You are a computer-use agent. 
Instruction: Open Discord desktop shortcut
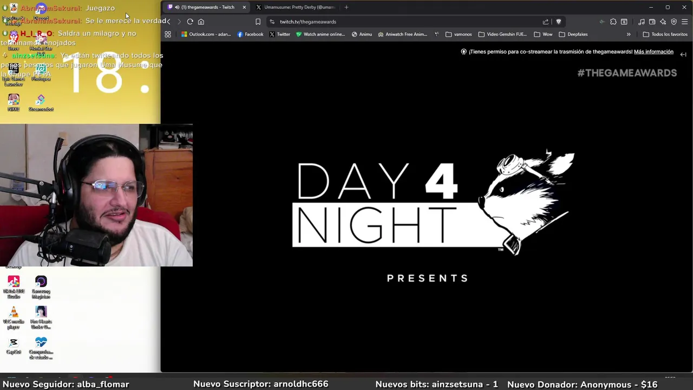click(41, 11)
